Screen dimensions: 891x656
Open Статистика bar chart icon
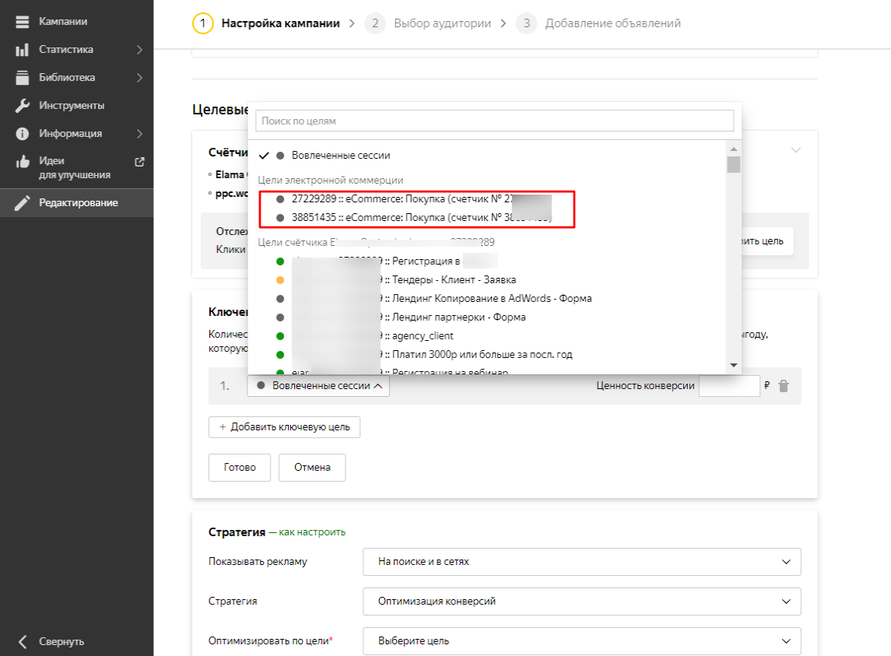(23, 50)
